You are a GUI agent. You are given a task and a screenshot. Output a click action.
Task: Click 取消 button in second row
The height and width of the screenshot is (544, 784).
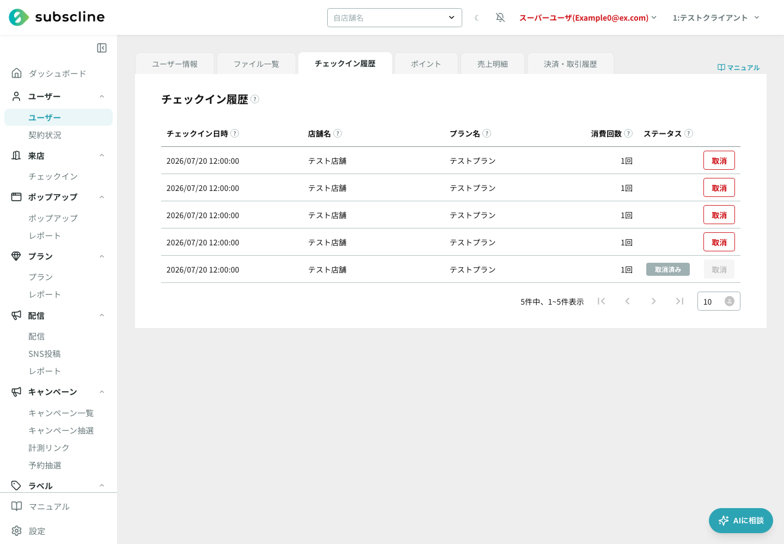click(719, 188)
